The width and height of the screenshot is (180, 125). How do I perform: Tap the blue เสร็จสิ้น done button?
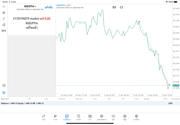coord(49,7)
